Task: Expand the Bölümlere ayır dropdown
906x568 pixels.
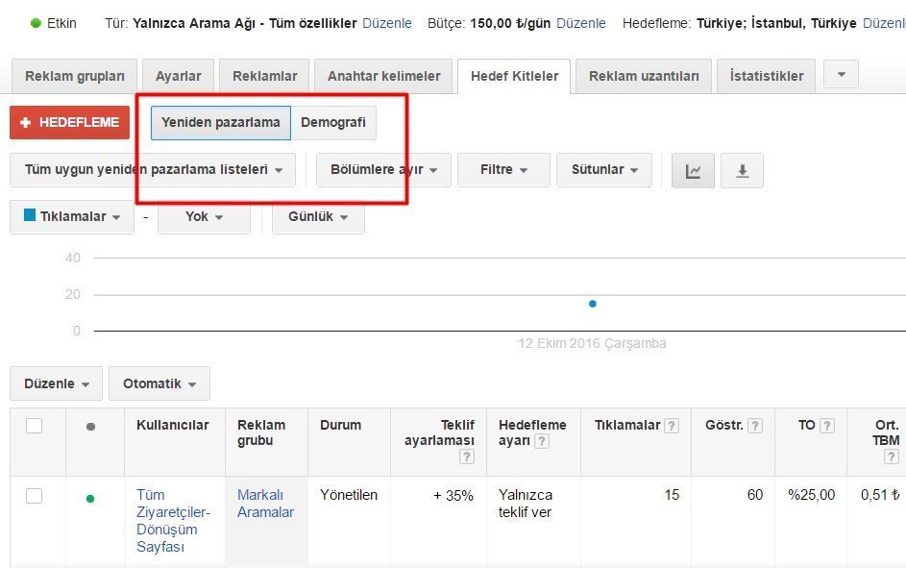Action: click(383, 170)
